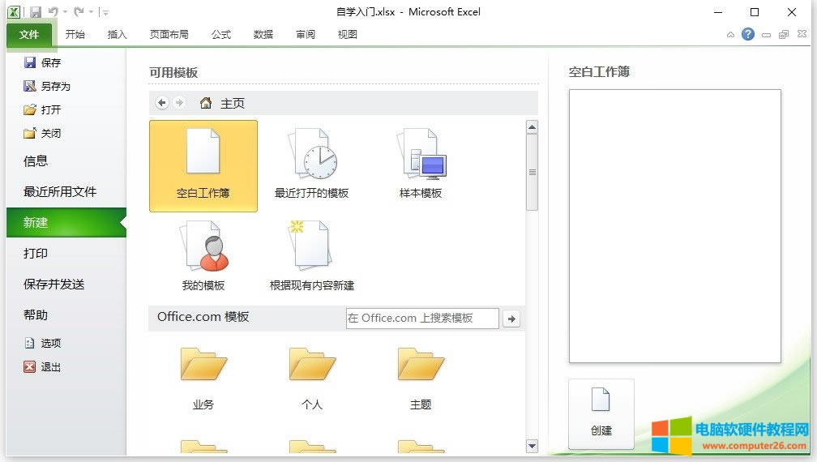
Task: Select the 空白工作簿 blank workbook template
Action: [x=203, y=165]
